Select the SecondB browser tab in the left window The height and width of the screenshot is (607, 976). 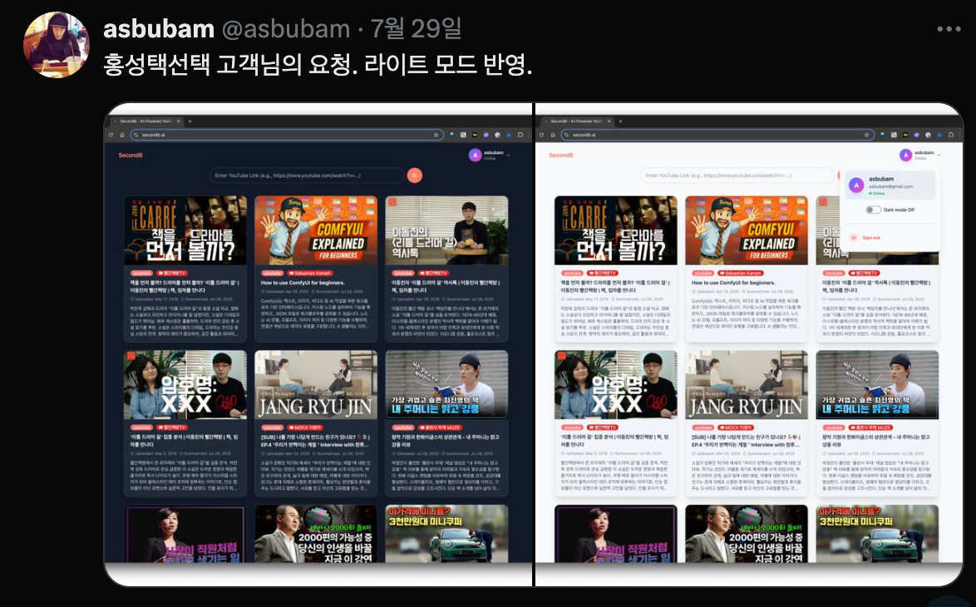[143, 120]
